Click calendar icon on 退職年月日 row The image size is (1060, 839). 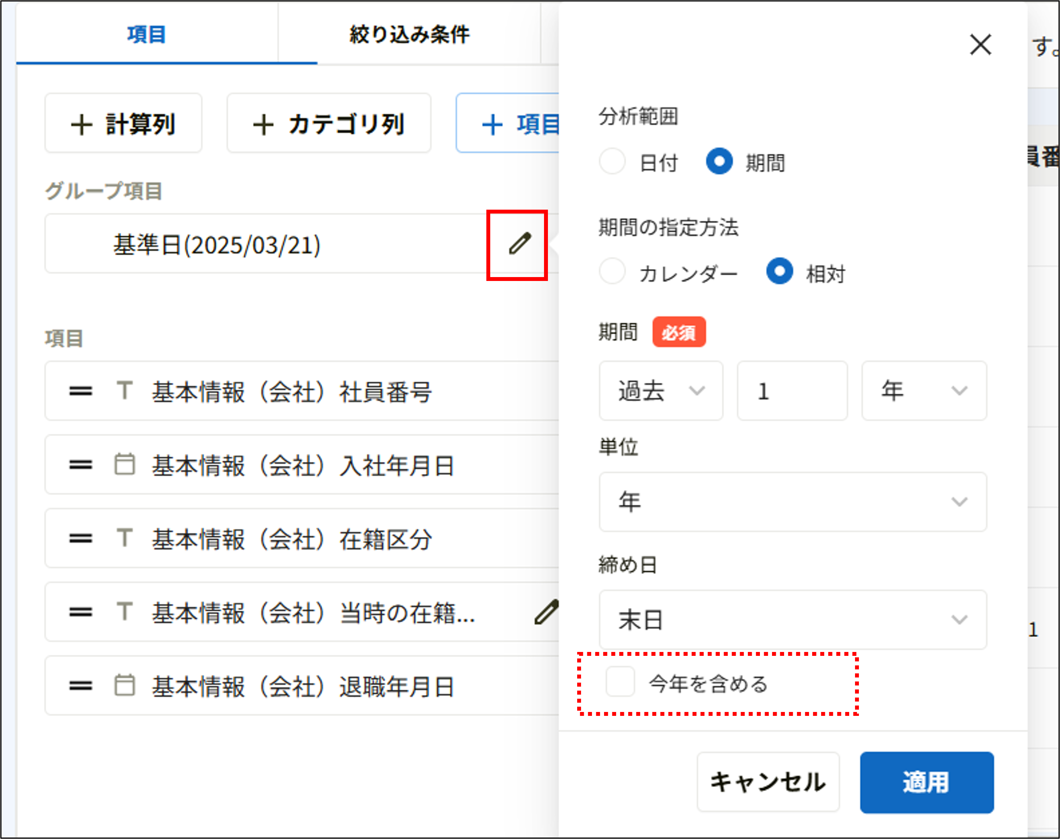[124, 686]
